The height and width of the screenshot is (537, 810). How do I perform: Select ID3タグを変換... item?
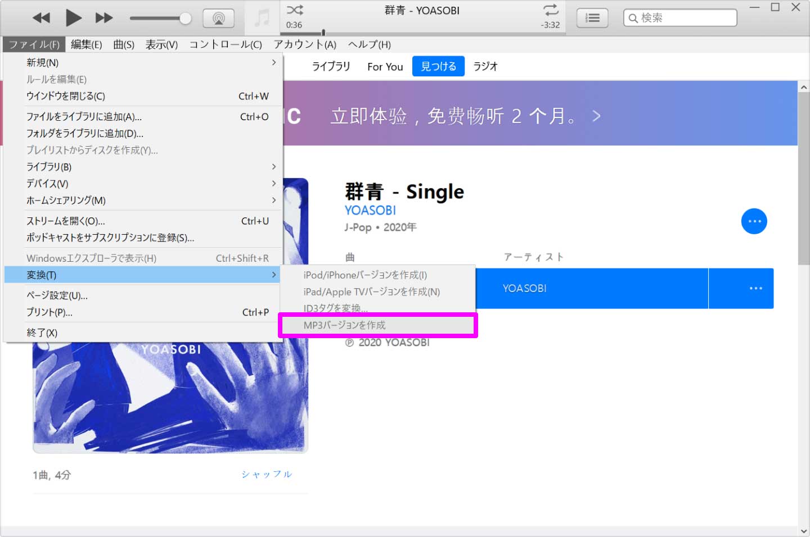click(x=378, y=308)
